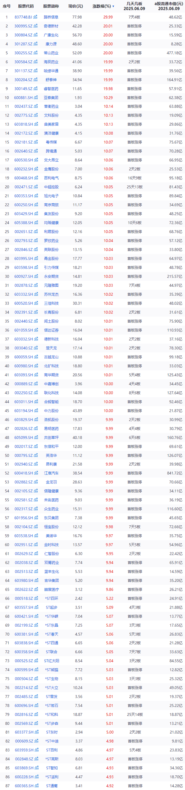Select the 7天7板 cell
The image size is (185, 790).
(135, 652)
